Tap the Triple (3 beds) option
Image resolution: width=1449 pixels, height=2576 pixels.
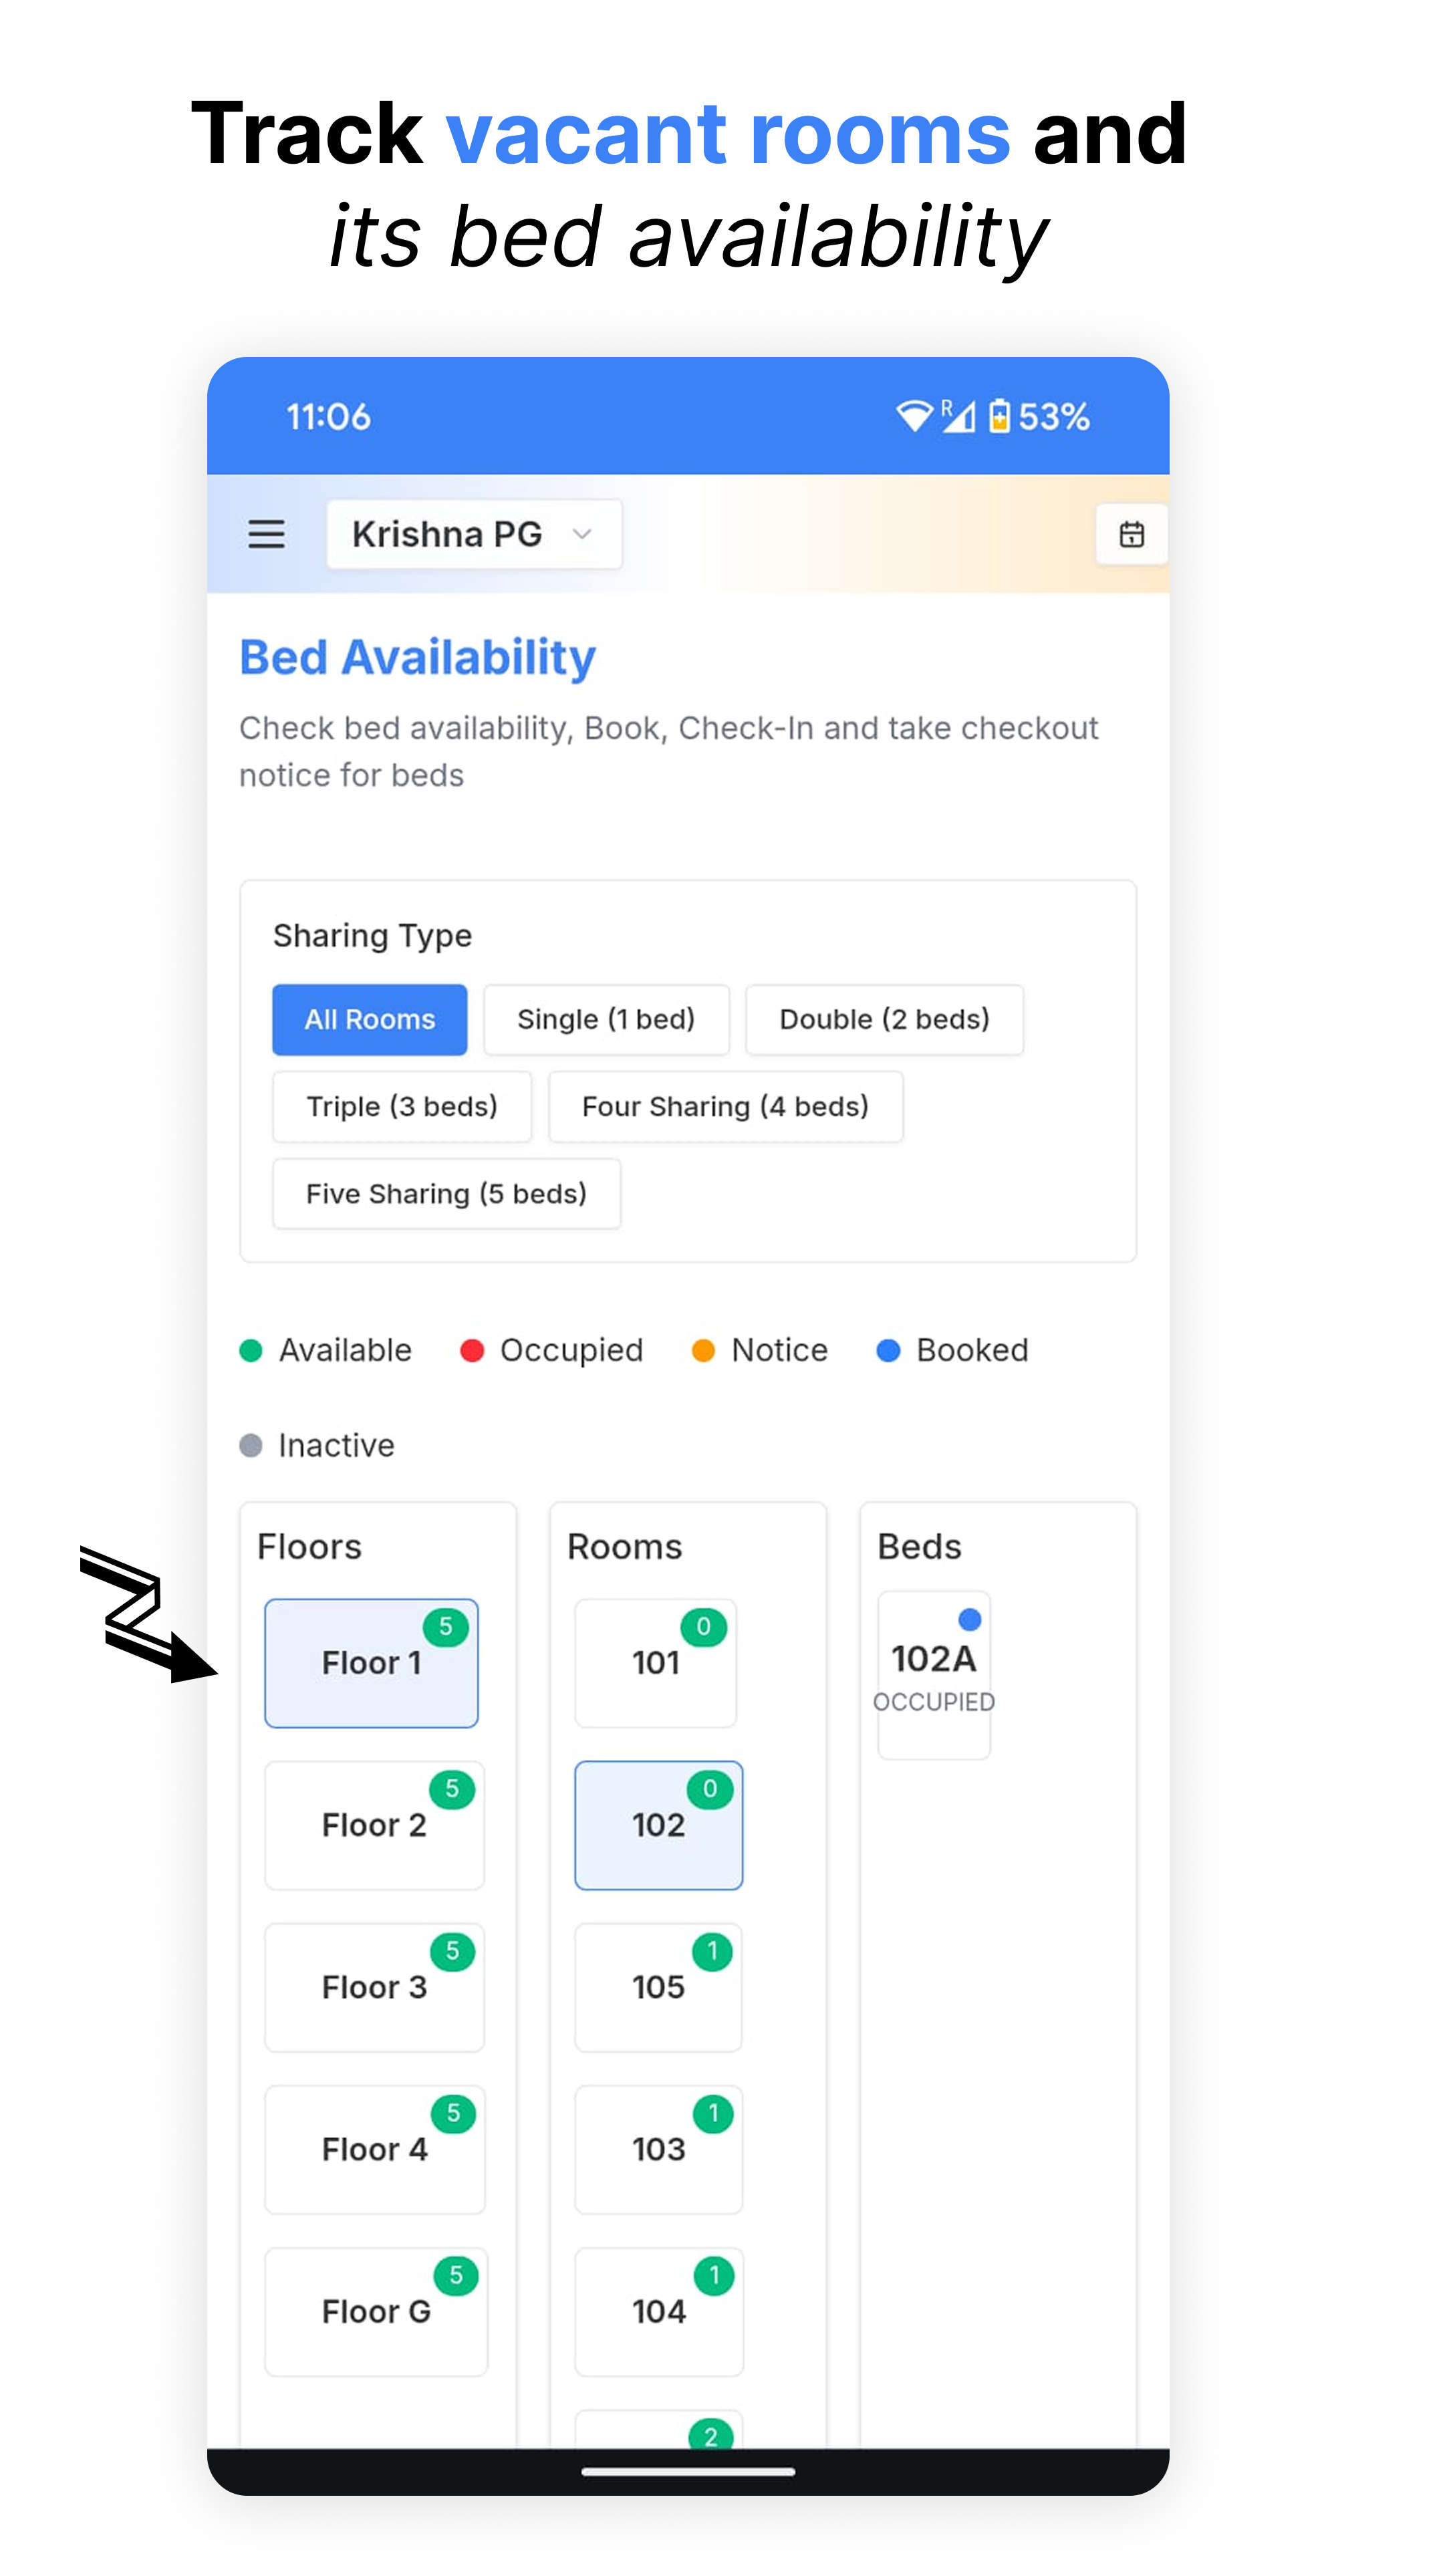pyautogui.click(x=402, y=1106)
